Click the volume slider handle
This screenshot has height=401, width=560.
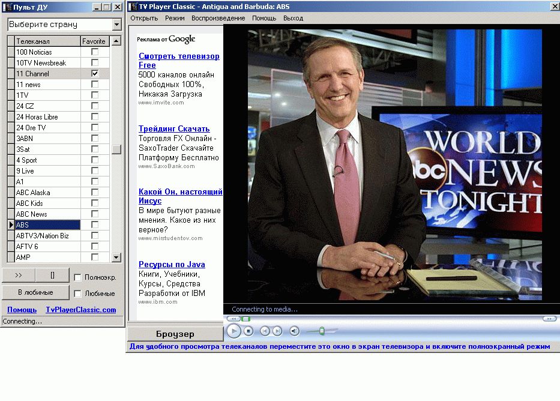tap(322, 331)
